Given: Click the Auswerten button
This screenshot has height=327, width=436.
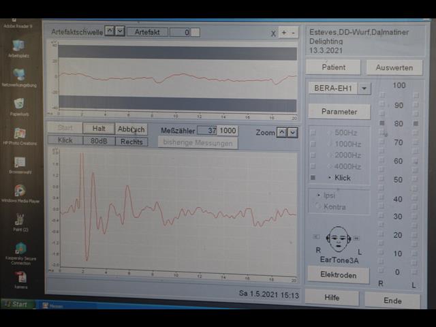Looking at the screenshot, I should [x=393, y=67].
